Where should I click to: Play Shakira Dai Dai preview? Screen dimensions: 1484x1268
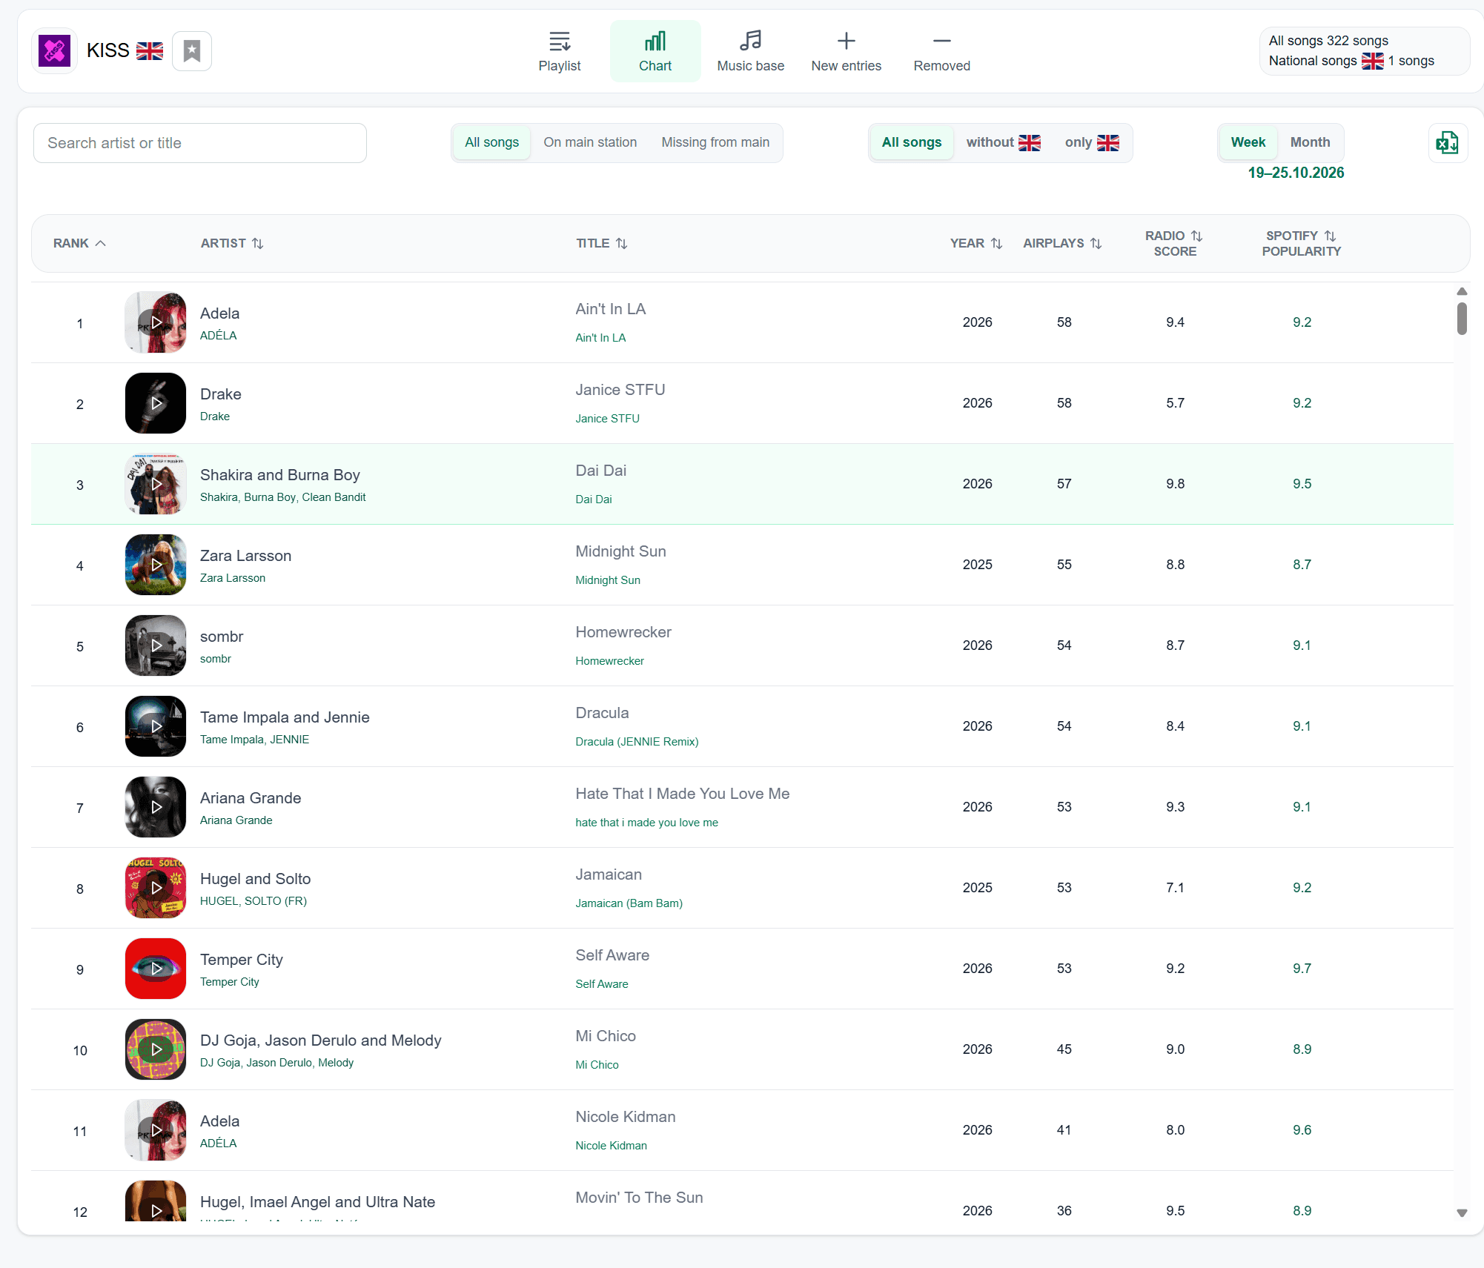coord(156,484)
